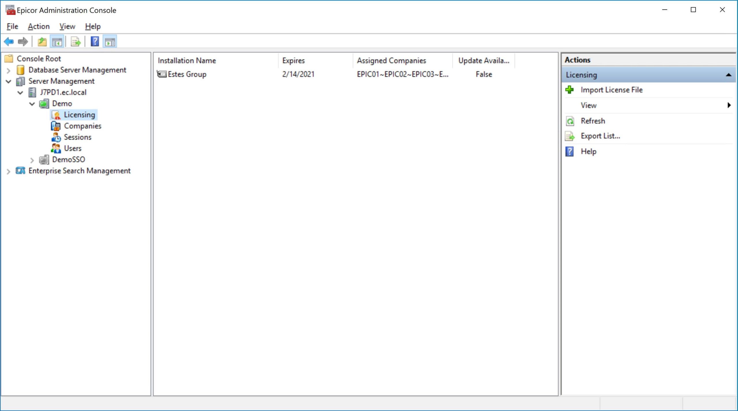Click the Database Server Management cylinder icon
This screenshot has width=738, height=411.
(x=20, y=70)
